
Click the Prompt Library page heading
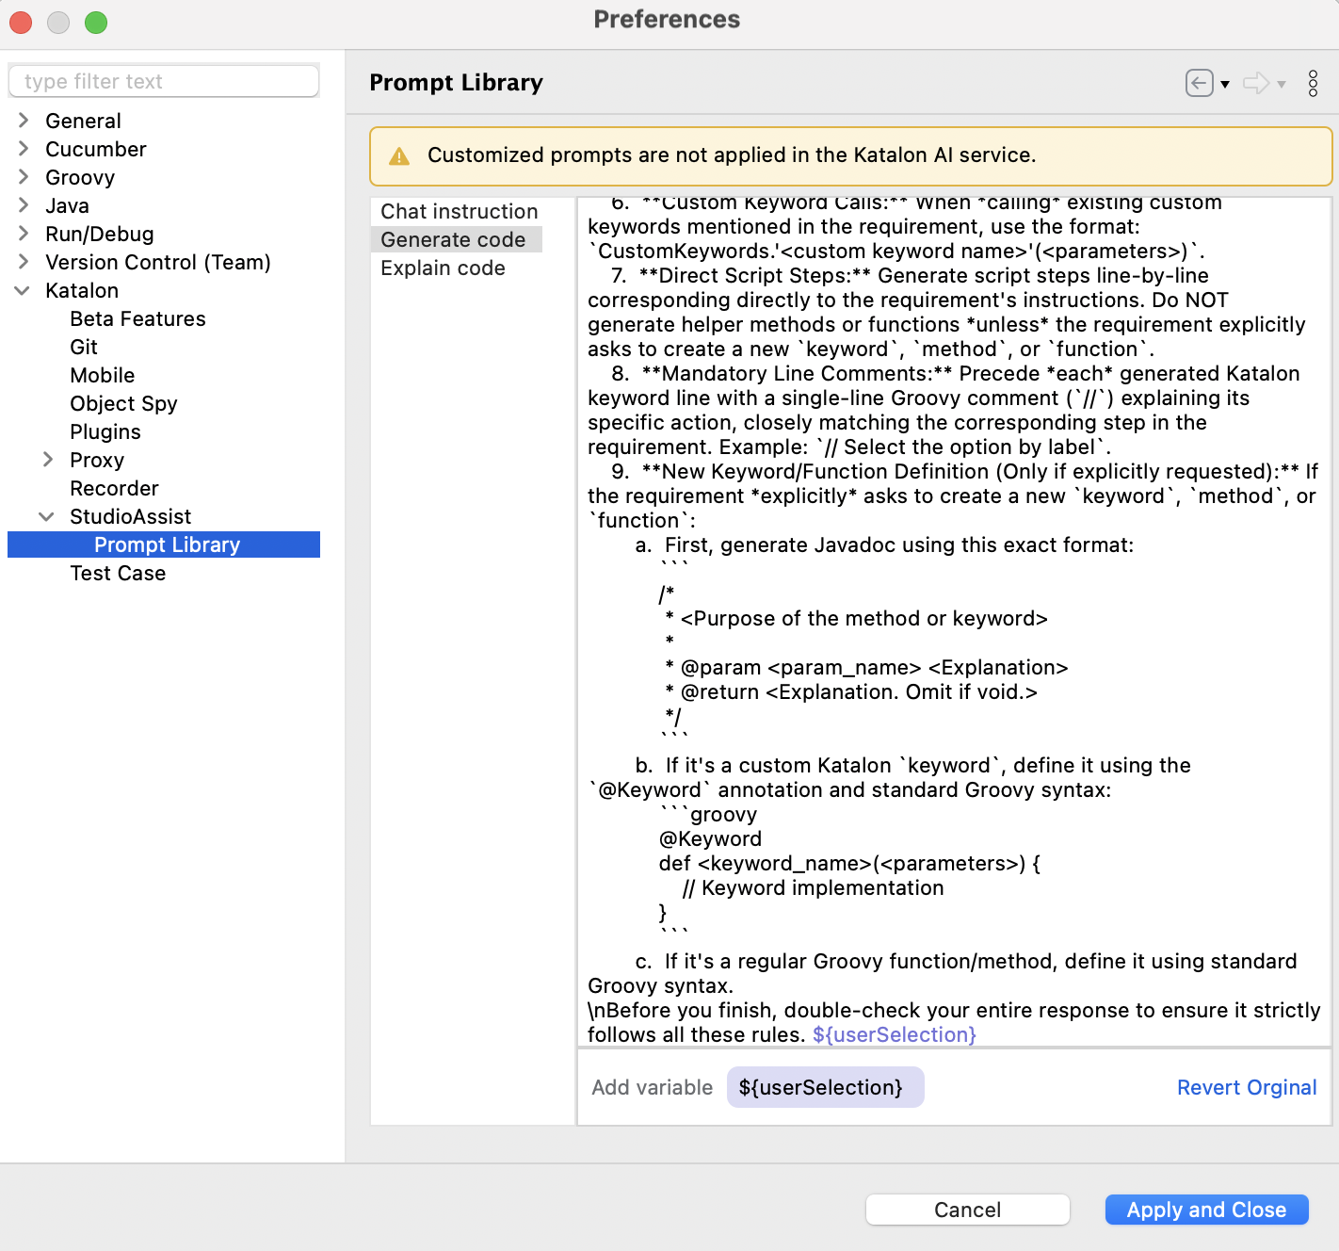click(456, 83)
